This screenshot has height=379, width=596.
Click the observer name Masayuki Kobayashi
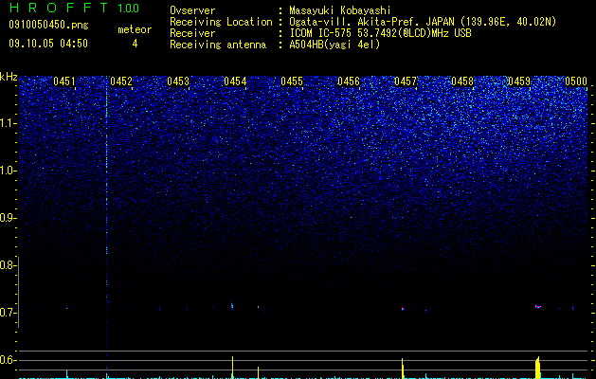tap(340, 10)
